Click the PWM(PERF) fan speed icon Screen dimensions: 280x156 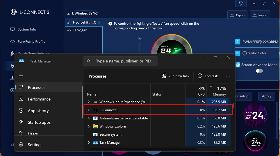(x=238, y=42)
